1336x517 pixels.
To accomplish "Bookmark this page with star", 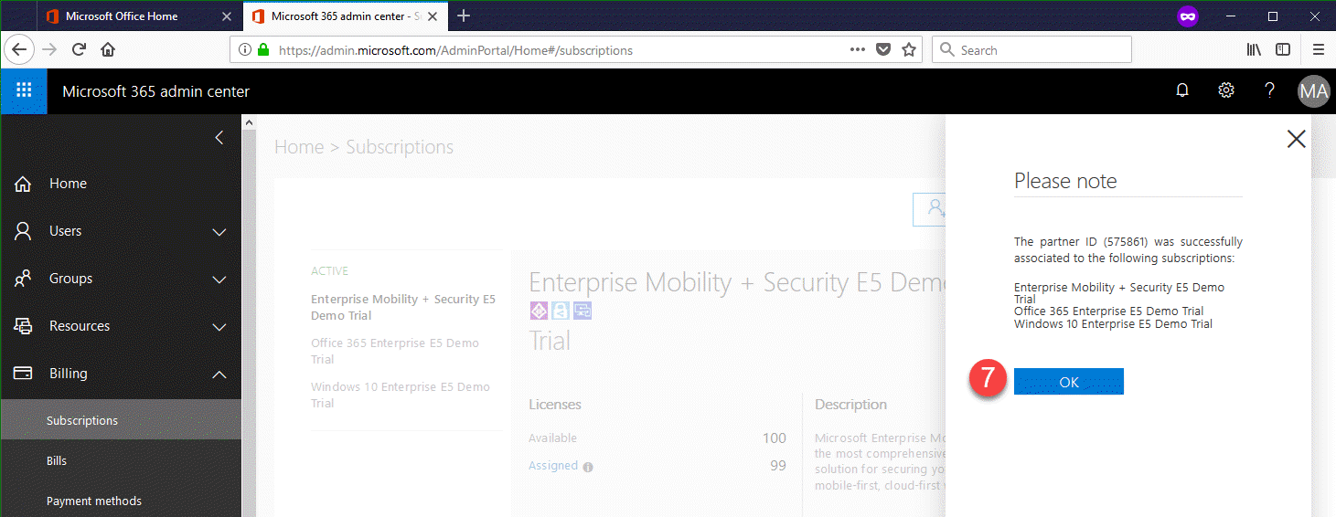I will (909, 50).
